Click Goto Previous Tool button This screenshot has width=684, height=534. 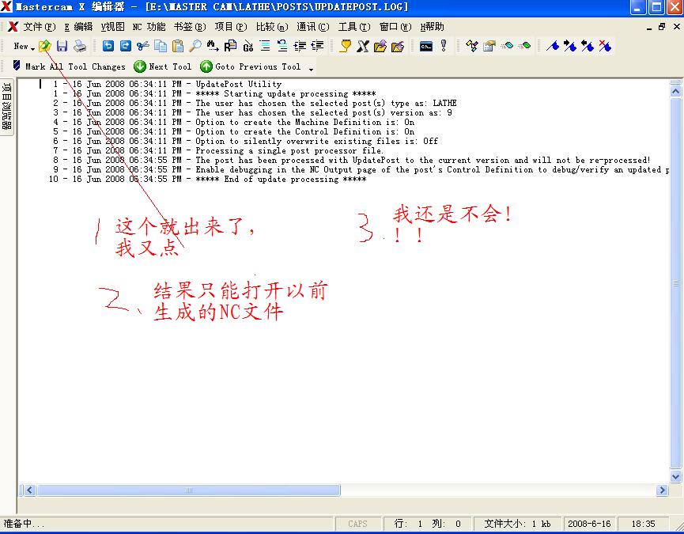pos(251,66)
